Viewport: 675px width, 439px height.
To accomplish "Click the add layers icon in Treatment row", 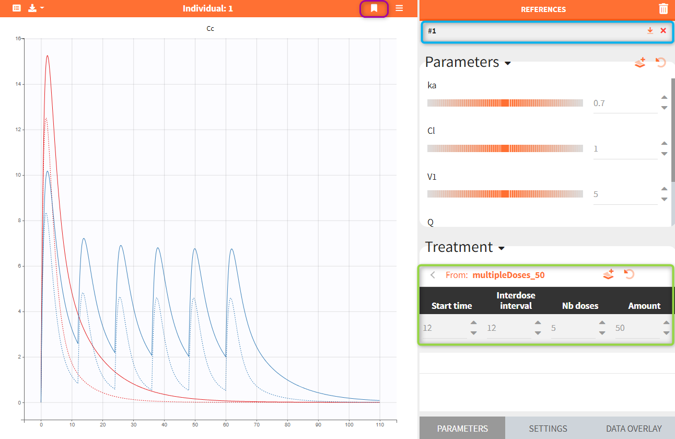I will [x=608, y=274].
